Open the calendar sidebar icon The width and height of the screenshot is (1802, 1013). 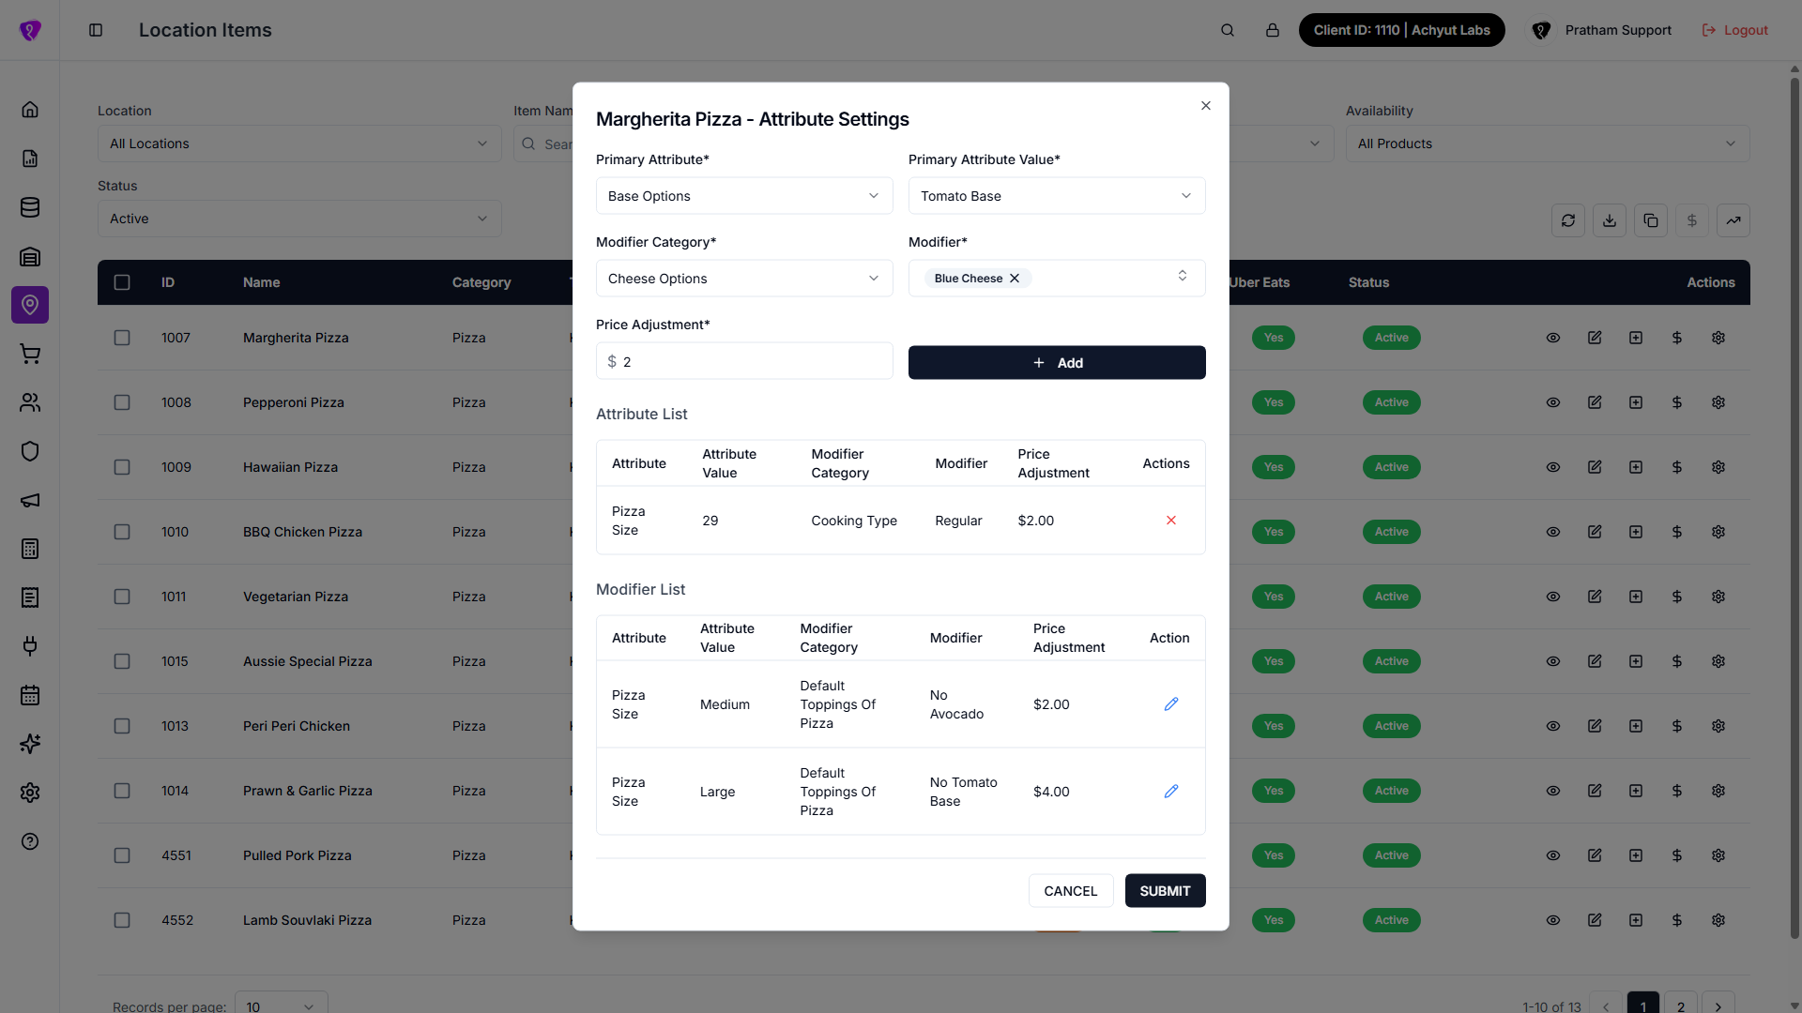[x=30, y=695]
